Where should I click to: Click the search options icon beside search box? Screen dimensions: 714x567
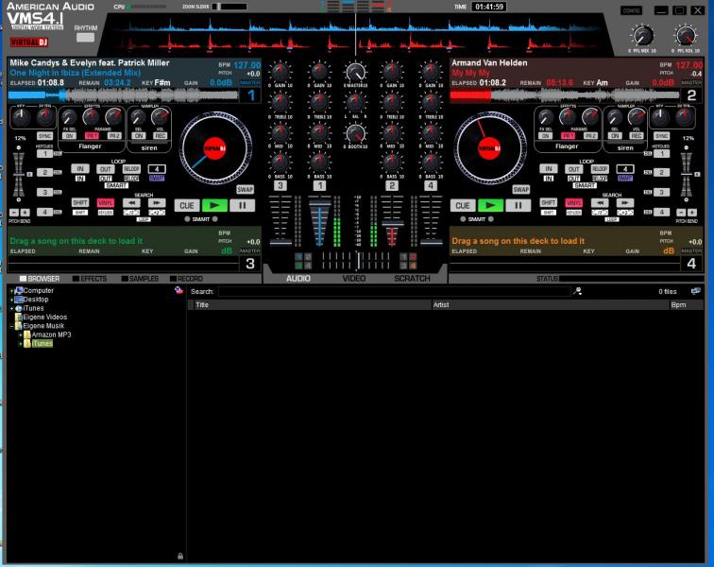(x=577, y=292)
